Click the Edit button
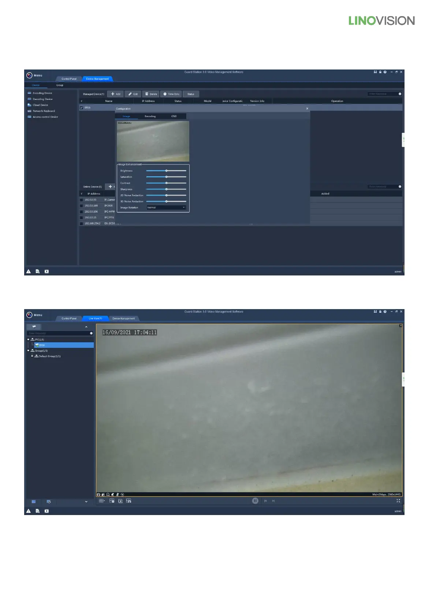The image size is (436, 616). tap(133, 94)
